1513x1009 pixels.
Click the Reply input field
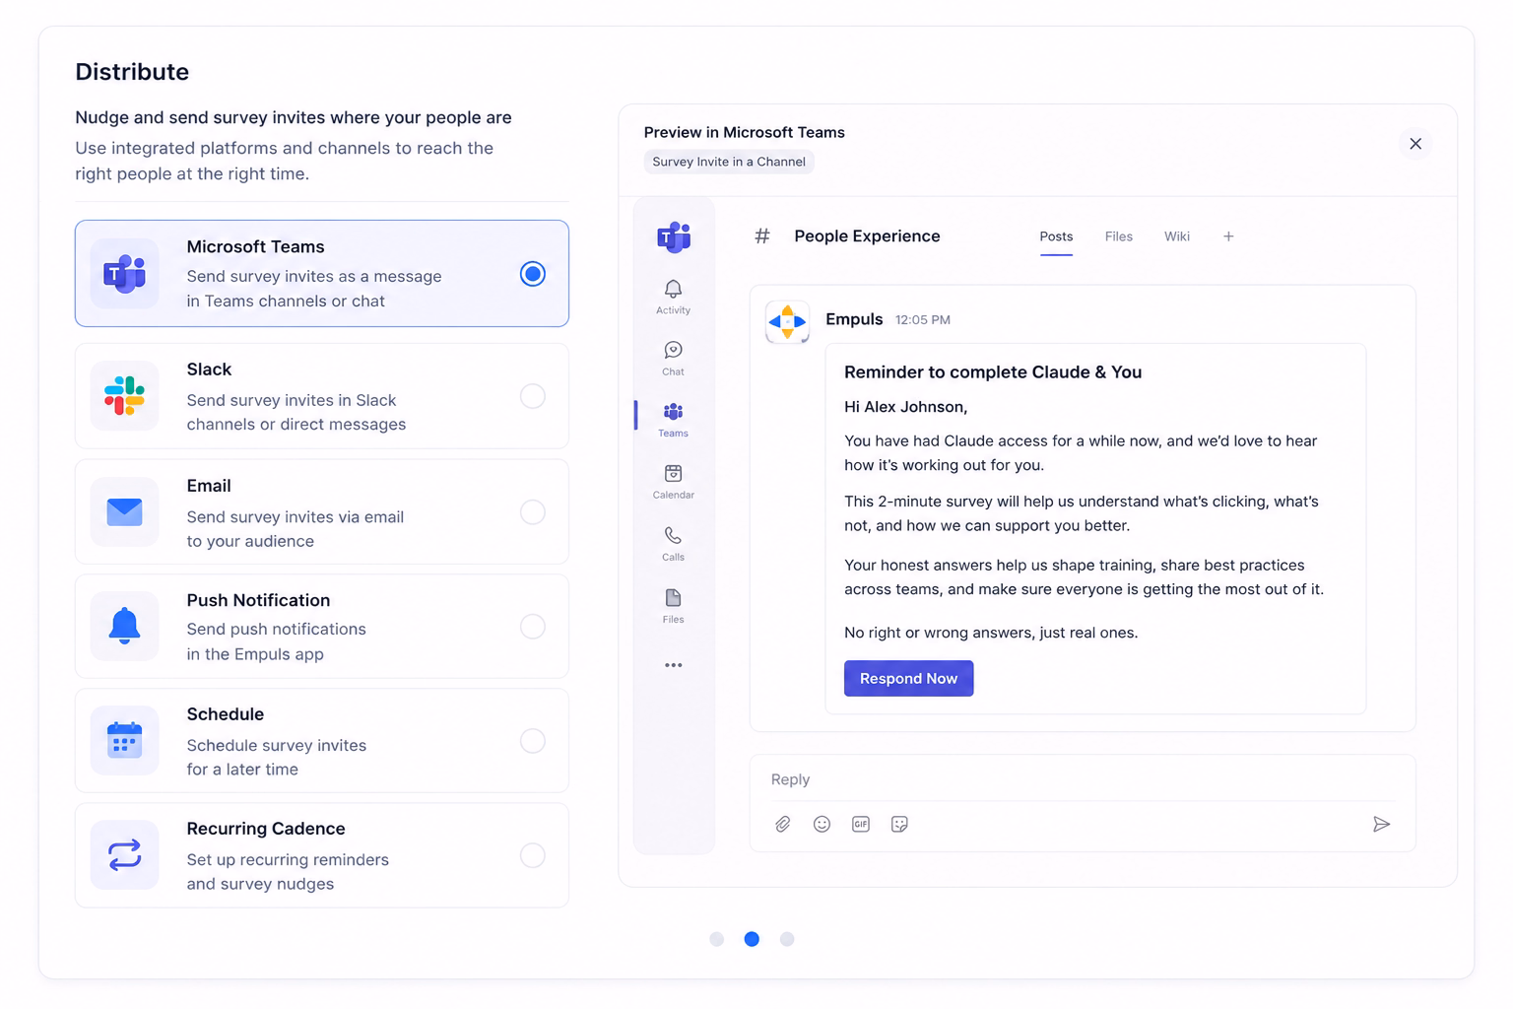(1083, 779)
